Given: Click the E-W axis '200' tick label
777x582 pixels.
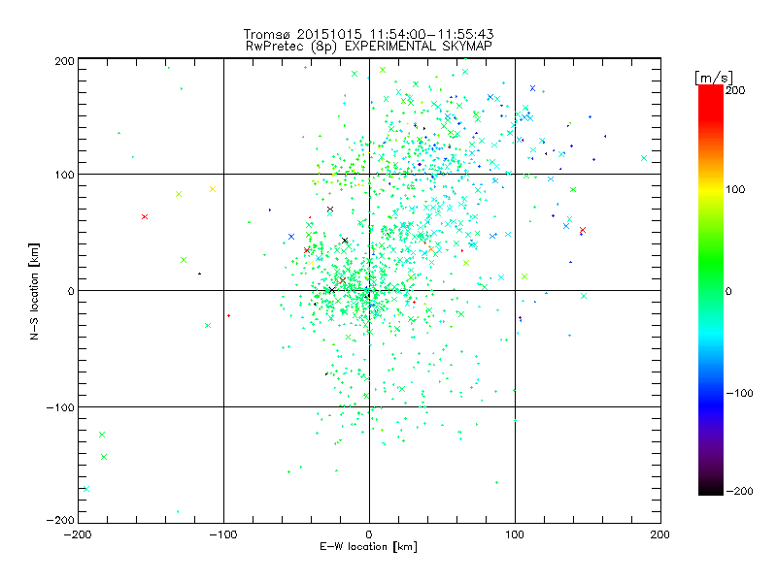Looking at the screenshot, I should [660, 534].
